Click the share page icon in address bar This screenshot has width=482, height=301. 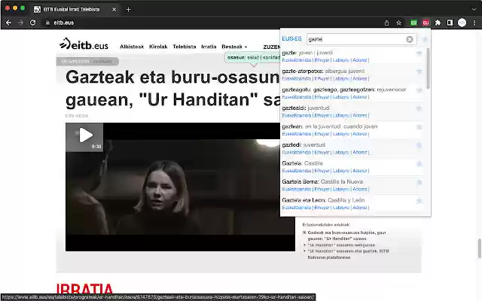[386, 23]
